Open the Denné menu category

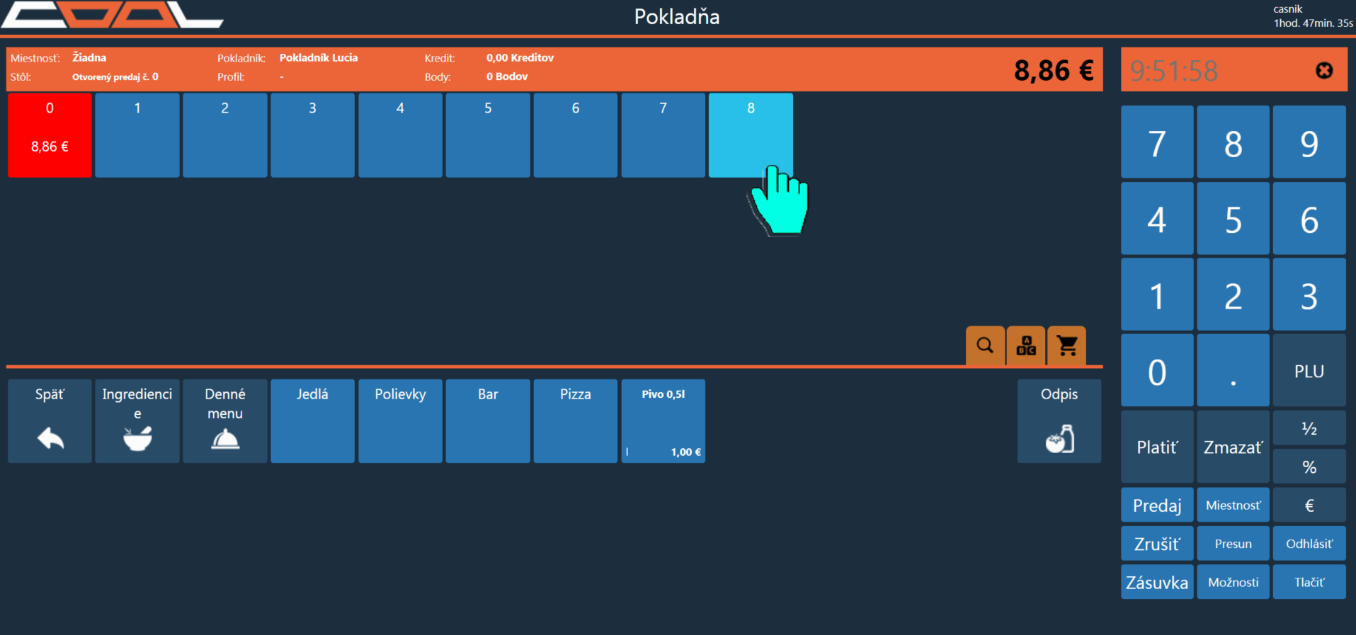pos(225,421)
